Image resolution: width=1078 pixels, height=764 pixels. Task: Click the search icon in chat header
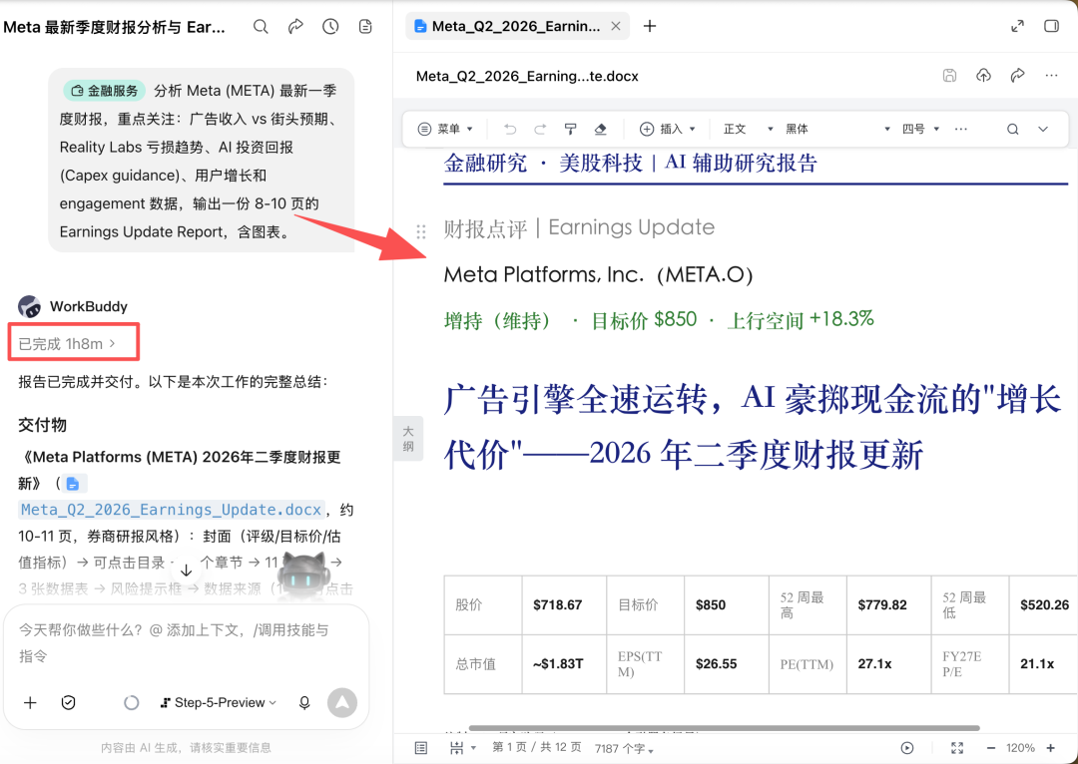pyautogui.click(x=261, y=27)
